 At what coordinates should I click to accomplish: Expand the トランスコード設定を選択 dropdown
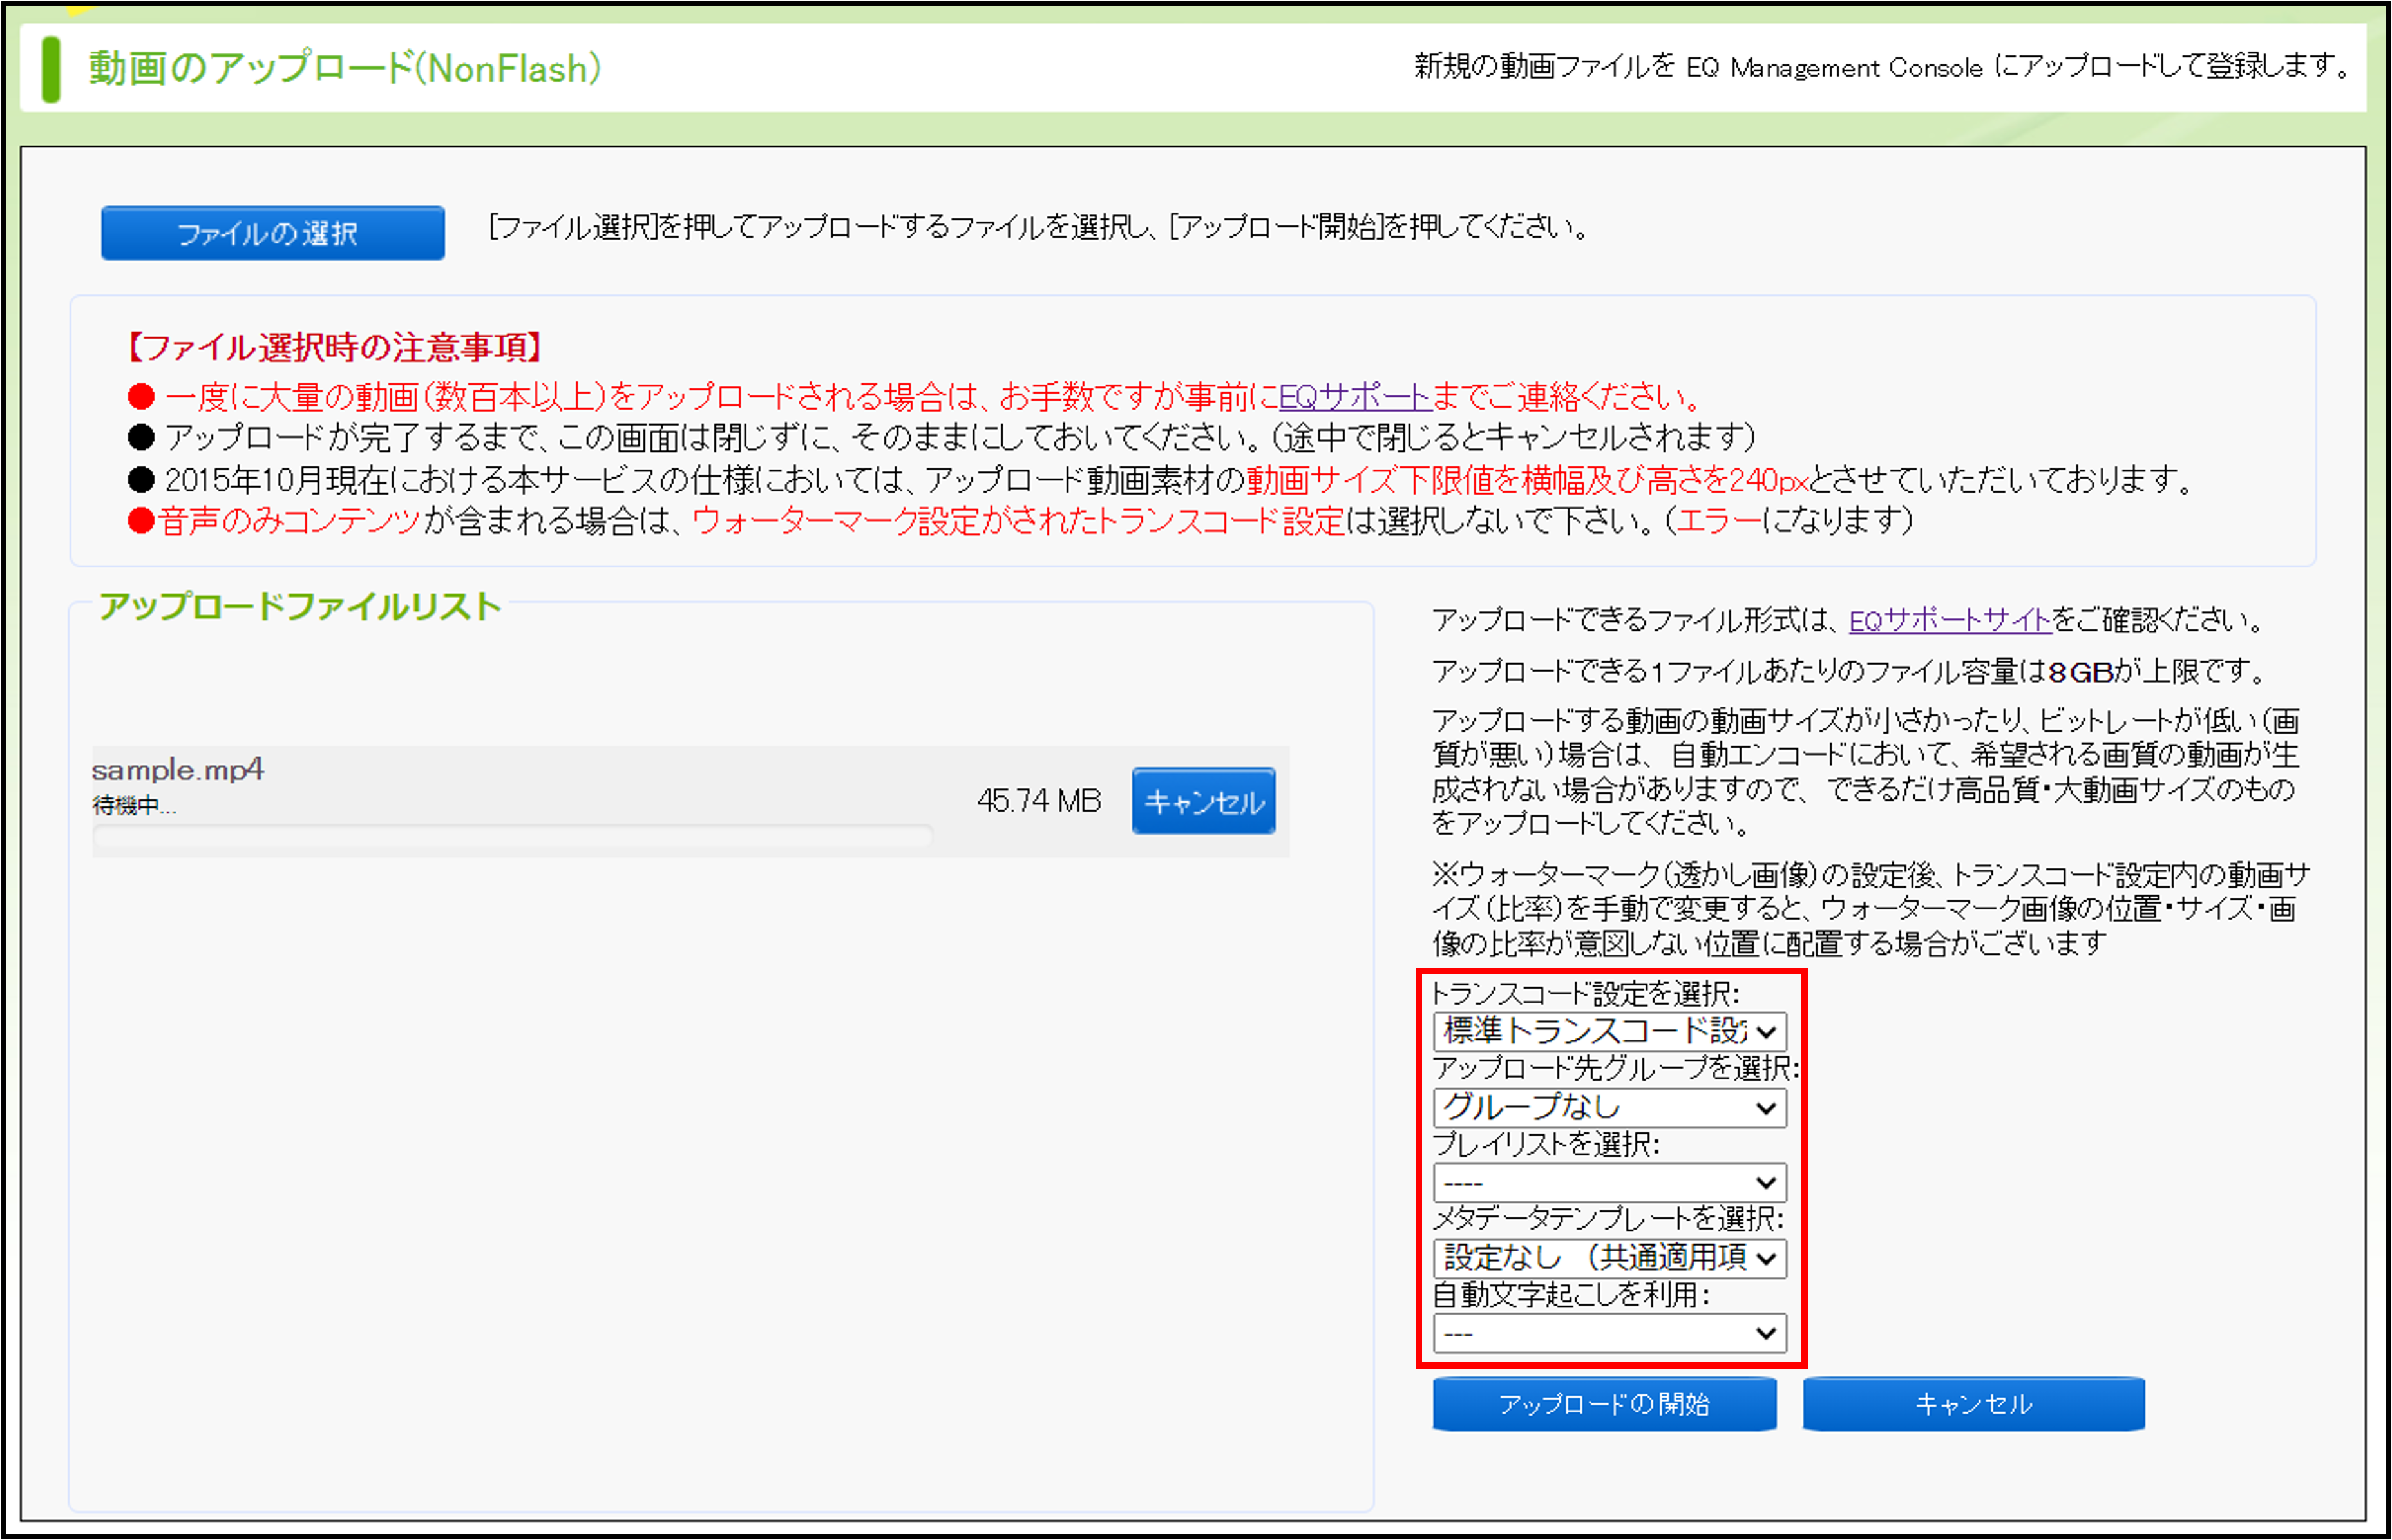tap(1609, 1031)
